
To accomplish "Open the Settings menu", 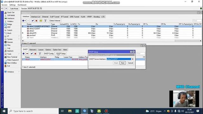I will pyautogui.click(x=12, y=5).
